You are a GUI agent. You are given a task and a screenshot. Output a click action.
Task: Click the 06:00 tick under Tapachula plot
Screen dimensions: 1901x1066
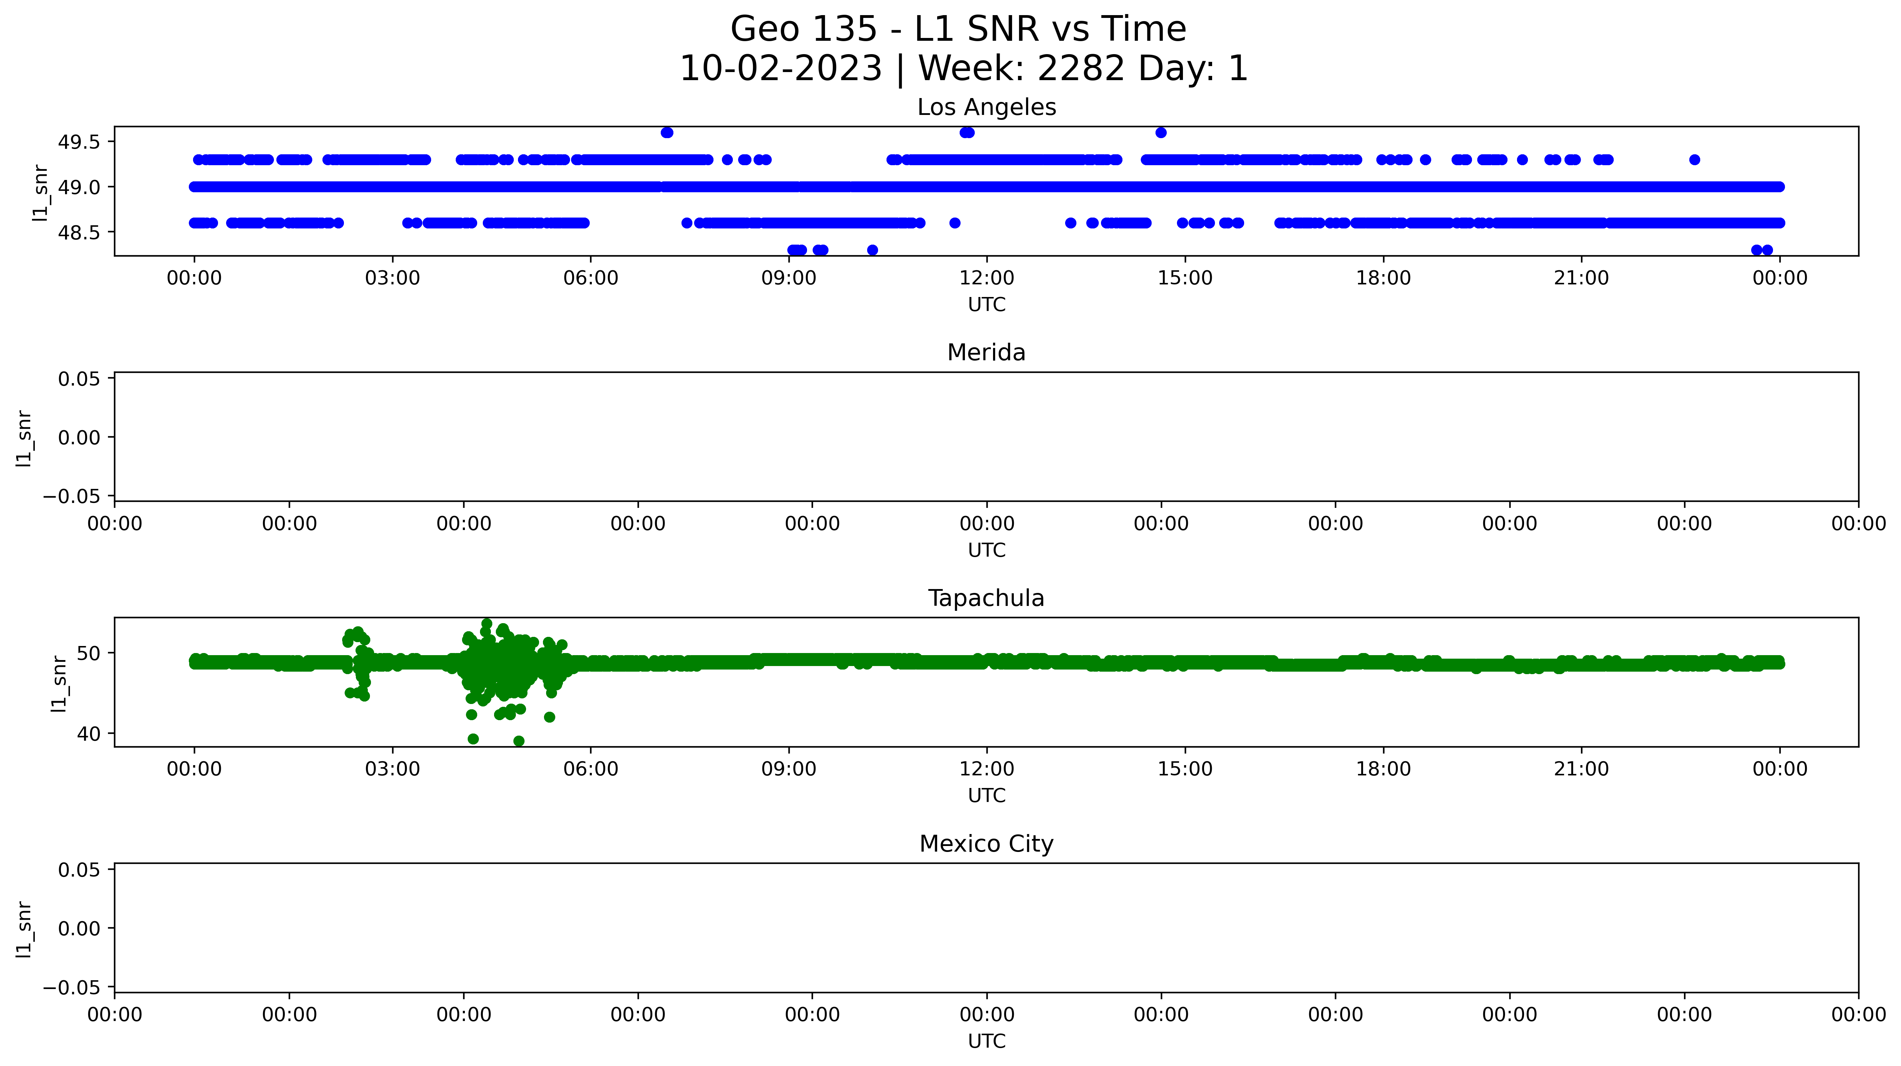pos(590,769)
